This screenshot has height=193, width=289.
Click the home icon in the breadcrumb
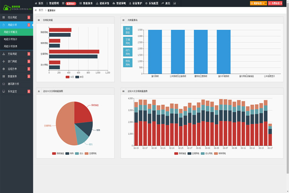tap(36, 10)
